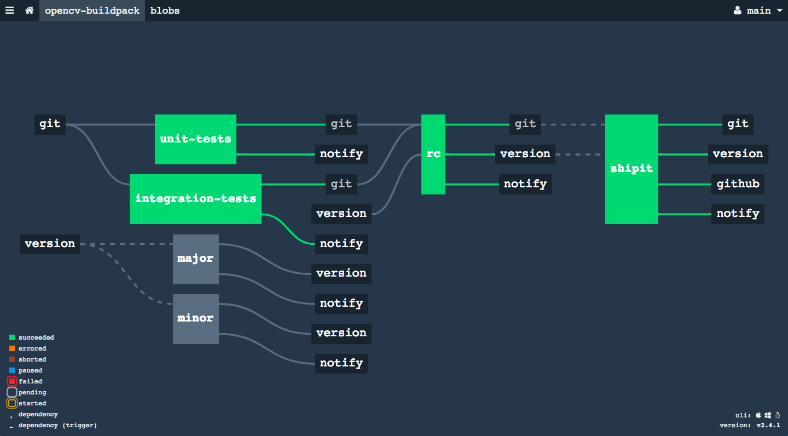Screen dimensions: 788x436
Task: Click the yellow started legend swatch
Action: pyautogui.click(x=12, y=403)
